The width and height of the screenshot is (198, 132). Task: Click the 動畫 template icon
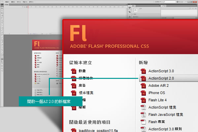[74, 71]
